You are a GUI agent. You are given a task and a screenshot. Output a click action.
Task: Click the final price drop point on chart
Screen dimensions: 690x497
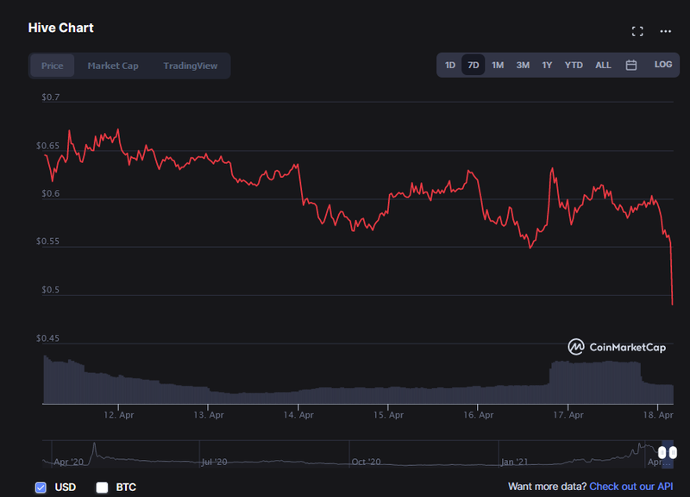tap(672, 303)
